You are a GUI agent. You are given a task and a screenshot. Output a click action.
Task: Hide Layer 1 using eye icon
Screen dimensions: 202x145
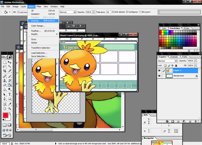click(x=159, y=70)
